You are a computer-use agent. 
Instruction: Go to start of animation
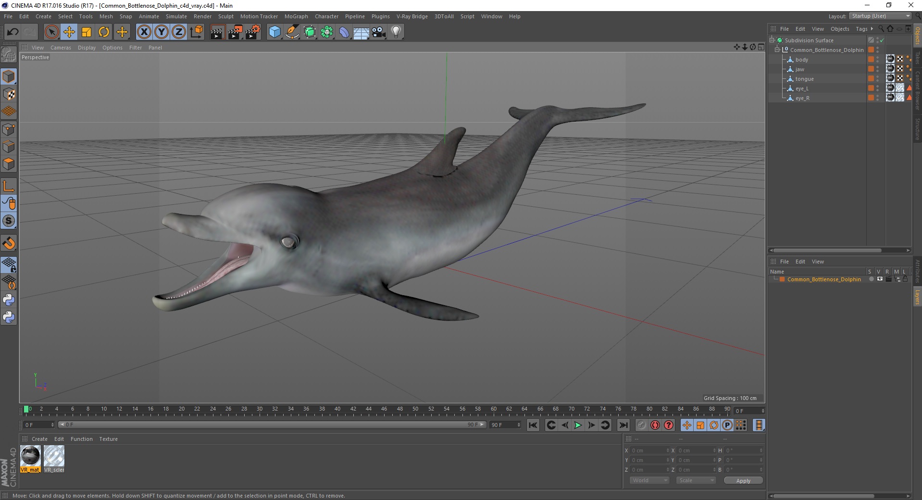pyautogui.click(x=533, y=425)
